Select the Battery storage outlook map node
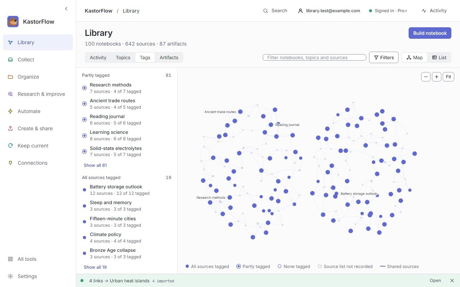The width and height of the screenshot is (460, 287). [336, 194]
